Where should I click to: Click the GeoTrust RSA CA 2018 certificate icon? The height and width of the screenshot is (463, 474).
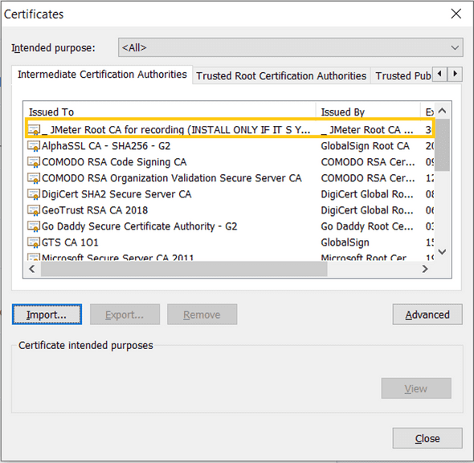click(x=34, y=210)
